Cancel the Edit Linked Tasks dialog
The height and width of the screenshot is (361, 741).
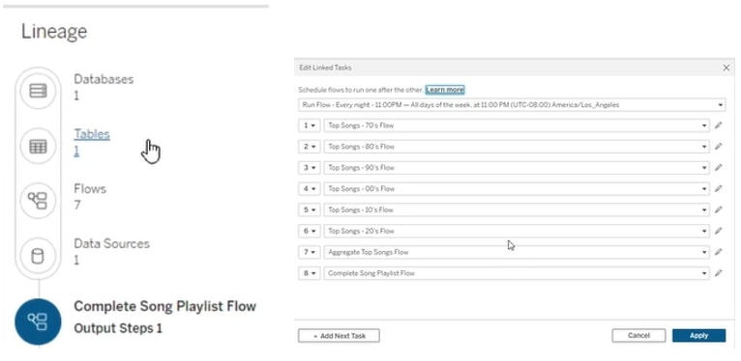[x=638, y=336]
